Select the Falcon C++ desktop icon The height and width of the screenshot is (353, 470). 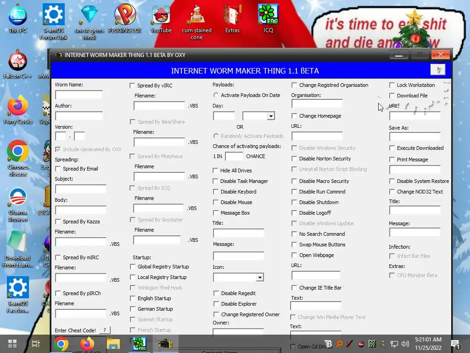18,63
